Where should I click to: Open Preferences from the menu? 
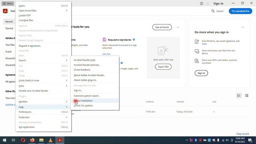43,112
